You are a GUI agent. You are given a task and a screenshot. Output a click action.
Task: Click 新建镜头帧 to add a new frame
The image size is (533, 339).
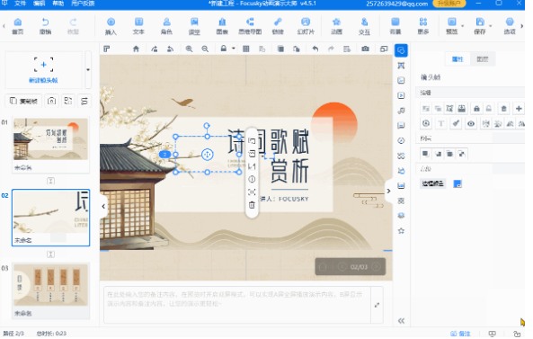pos(43,70)
